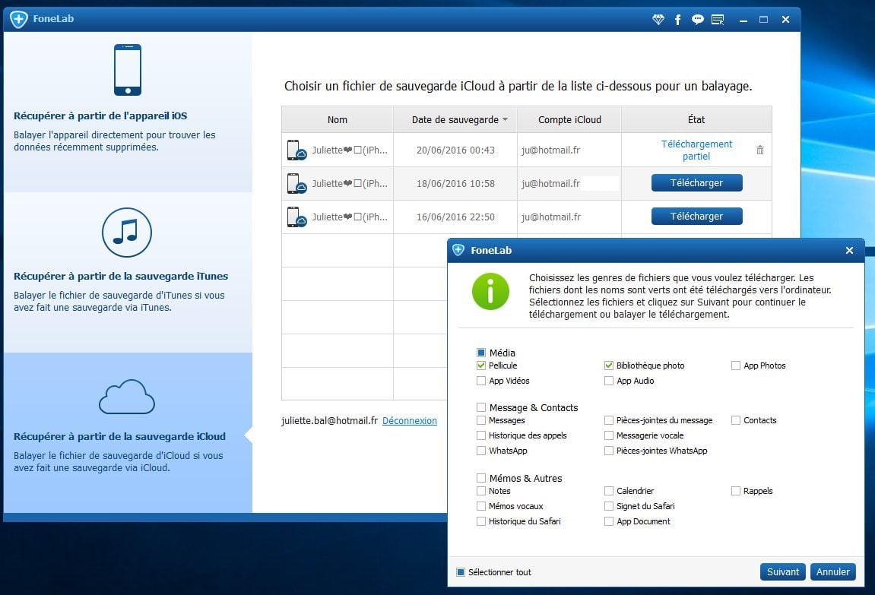Toggle the Sélectionner tout checkbox
This screenshot has width=875, height=595.
tap(461, 571)
